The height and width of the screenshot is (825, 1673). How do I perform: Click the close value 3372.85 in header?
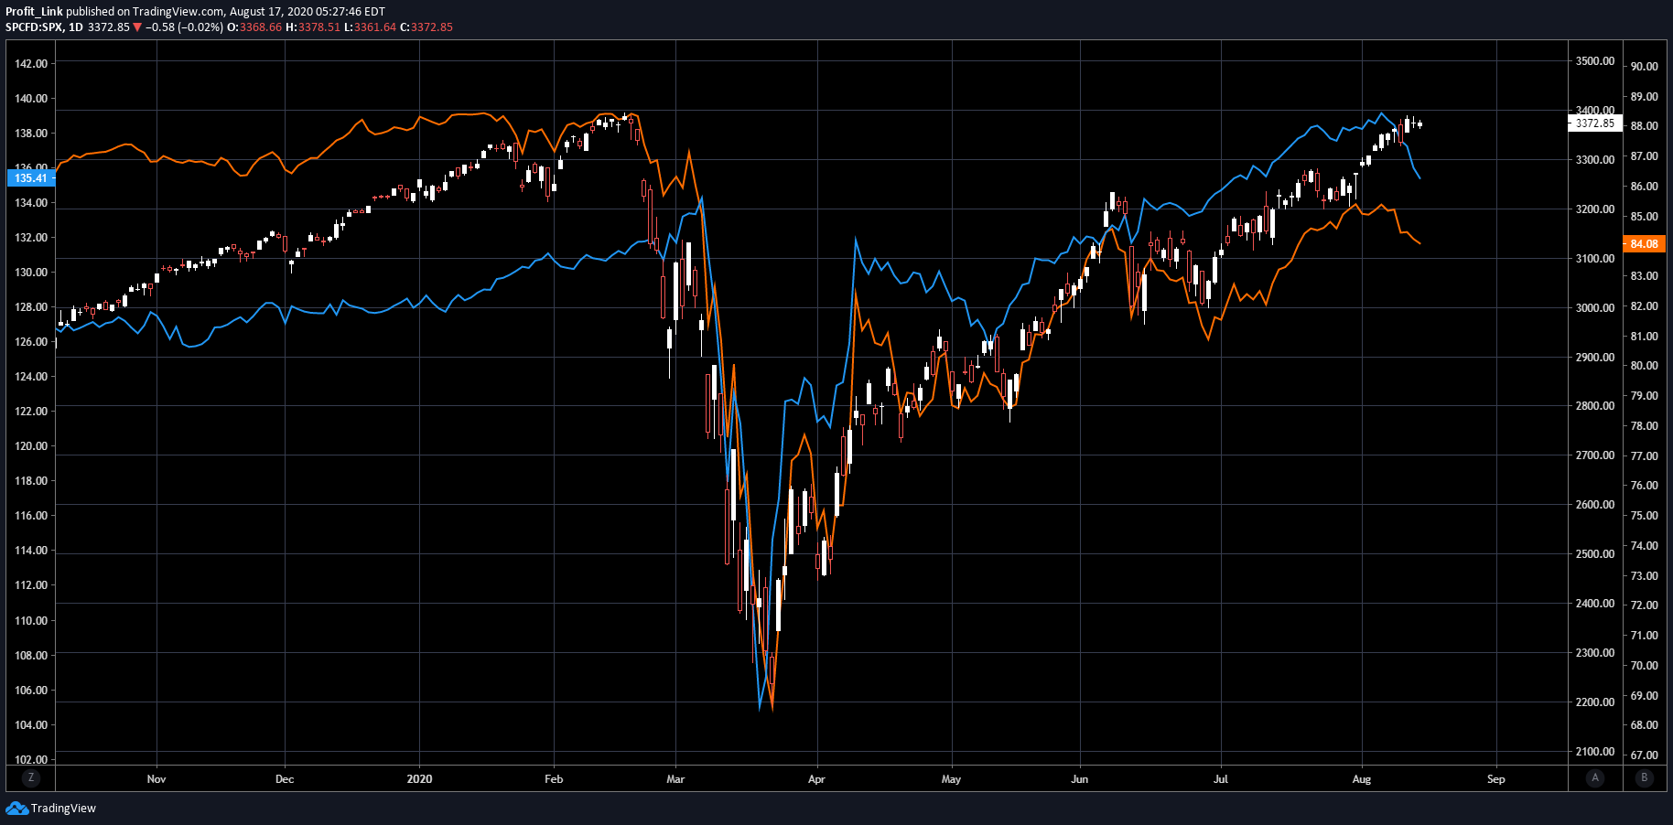[432, 27]
